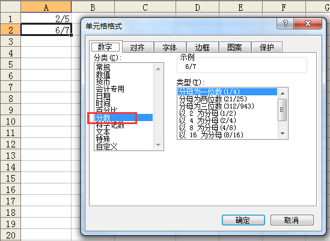Switch to the 保护 tab

267,47
